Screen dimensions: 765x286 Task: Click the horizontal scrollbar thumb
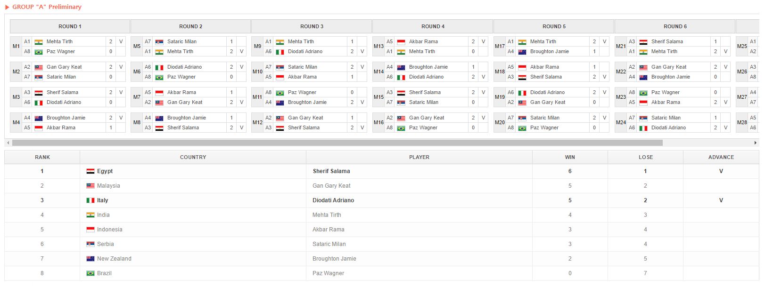click(x=337, y=143)
